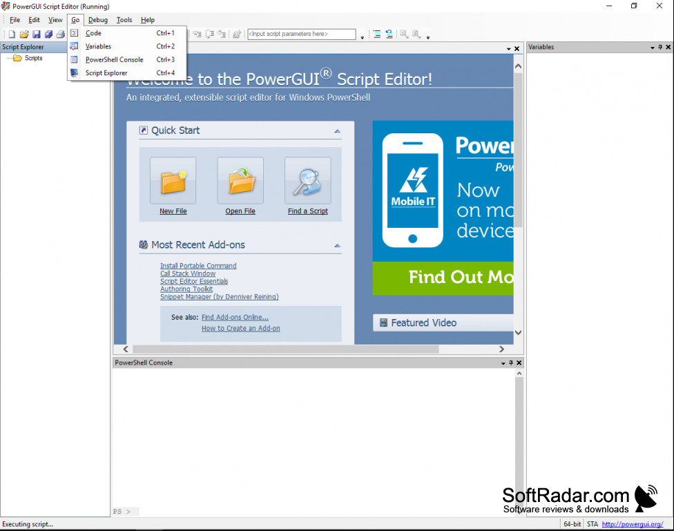Click the Find a Script link
Image resolution: width=674 pixels, height=531 pixels.
308,211
